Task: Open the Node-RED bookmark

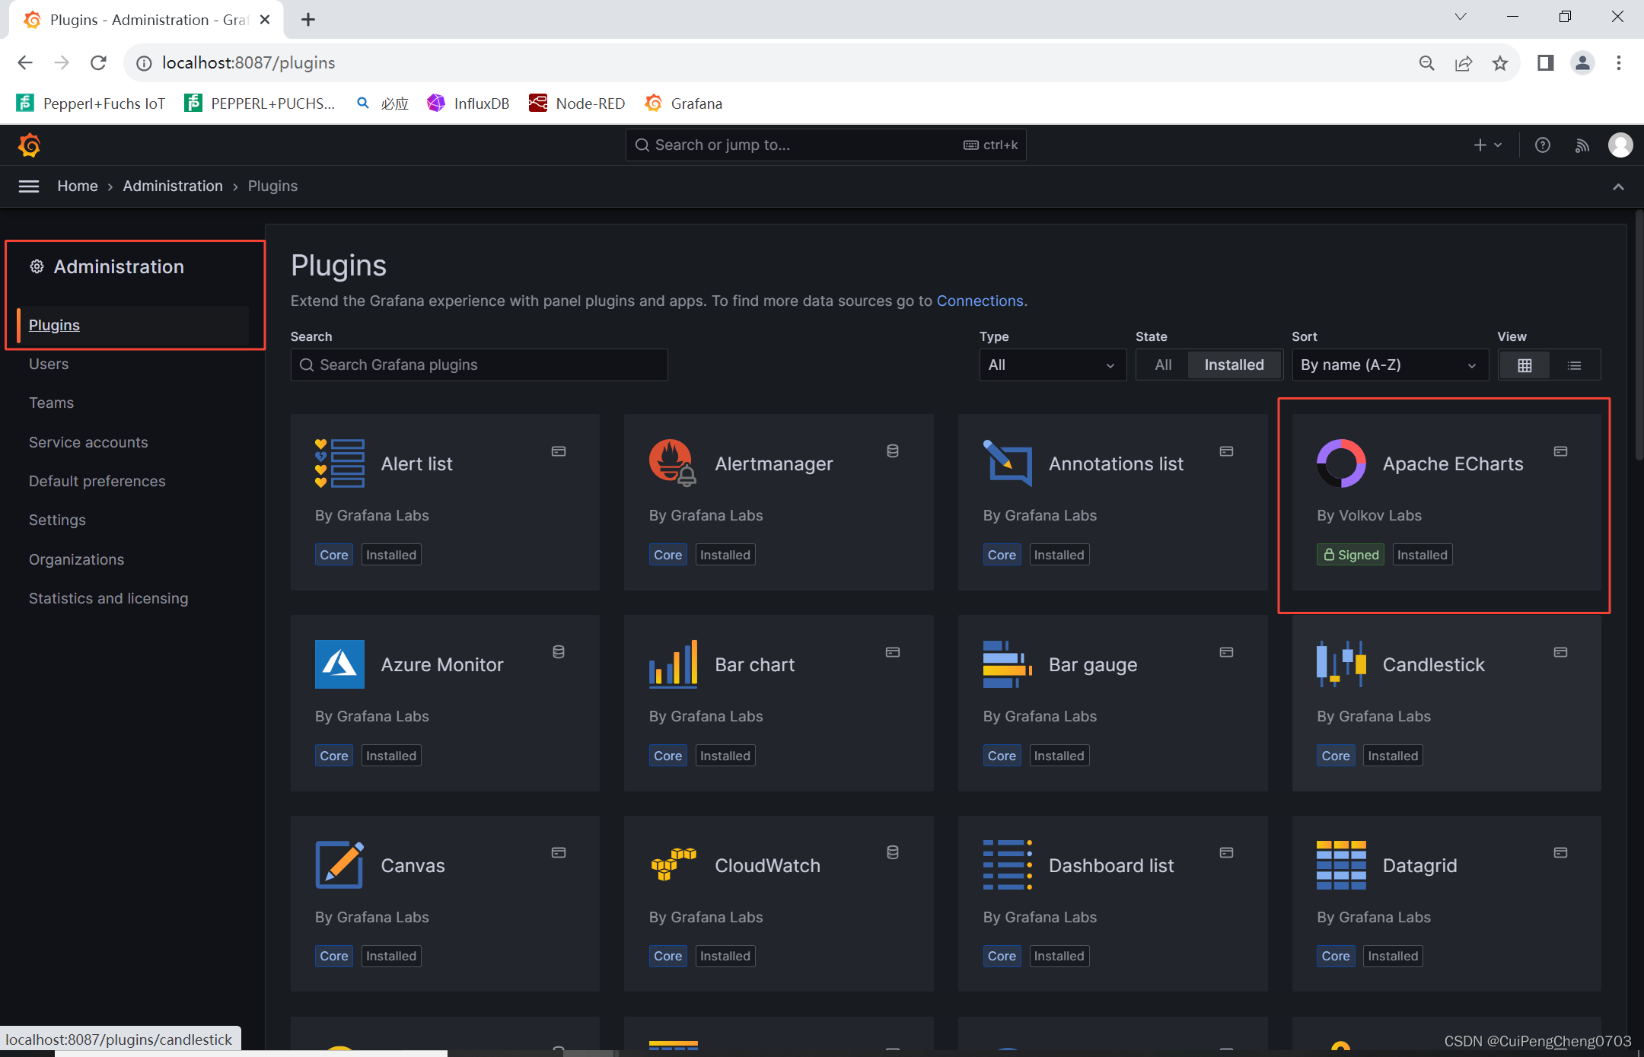Action: (577, 103)
